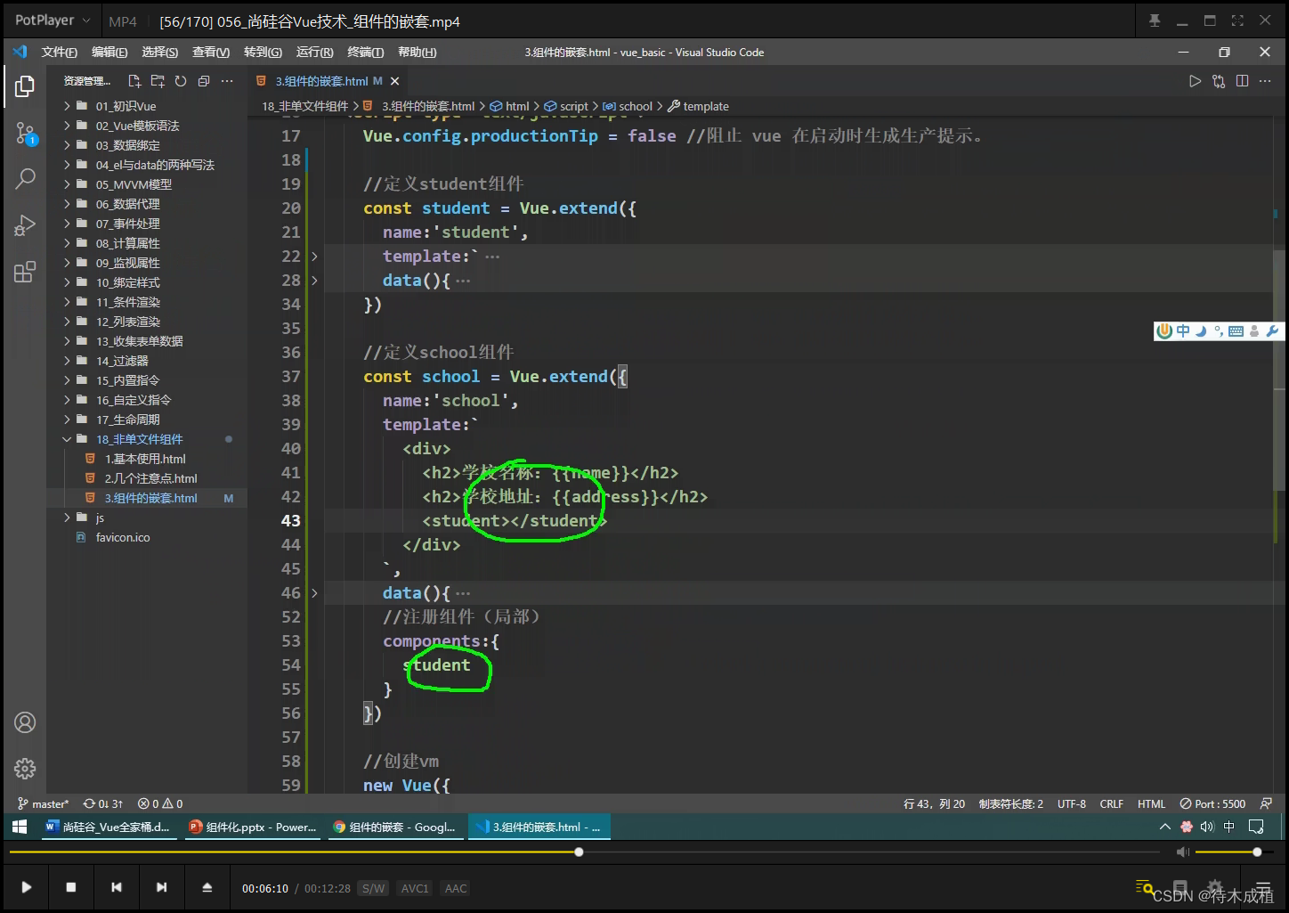1289x913 pixels.
Task: Open explorer More Actions ellipsis menu
Action: (227, 81)
